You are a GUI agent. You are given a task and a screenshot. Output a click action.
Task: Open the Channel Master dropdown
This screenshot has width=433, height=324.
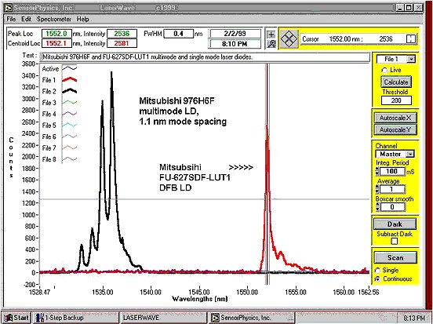[395, 154]
